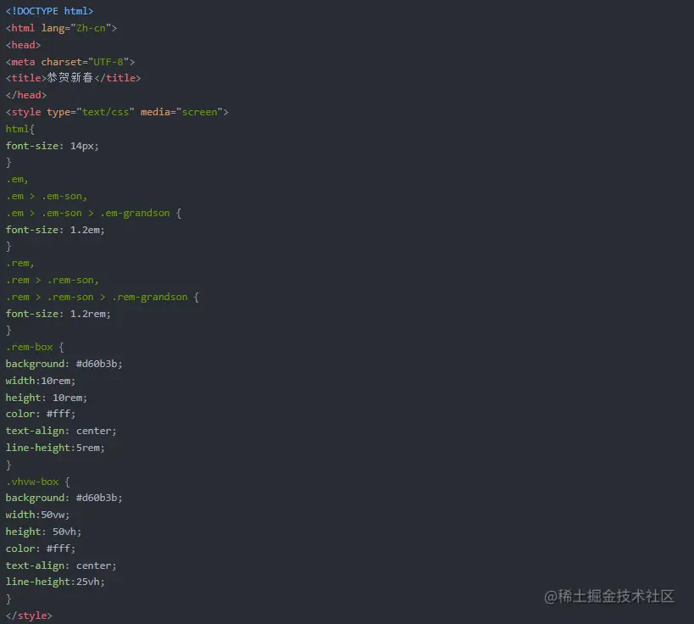Click the .em > .em-son, selector line
Viewport: 694px width, 624px height.
pos(47,196)
